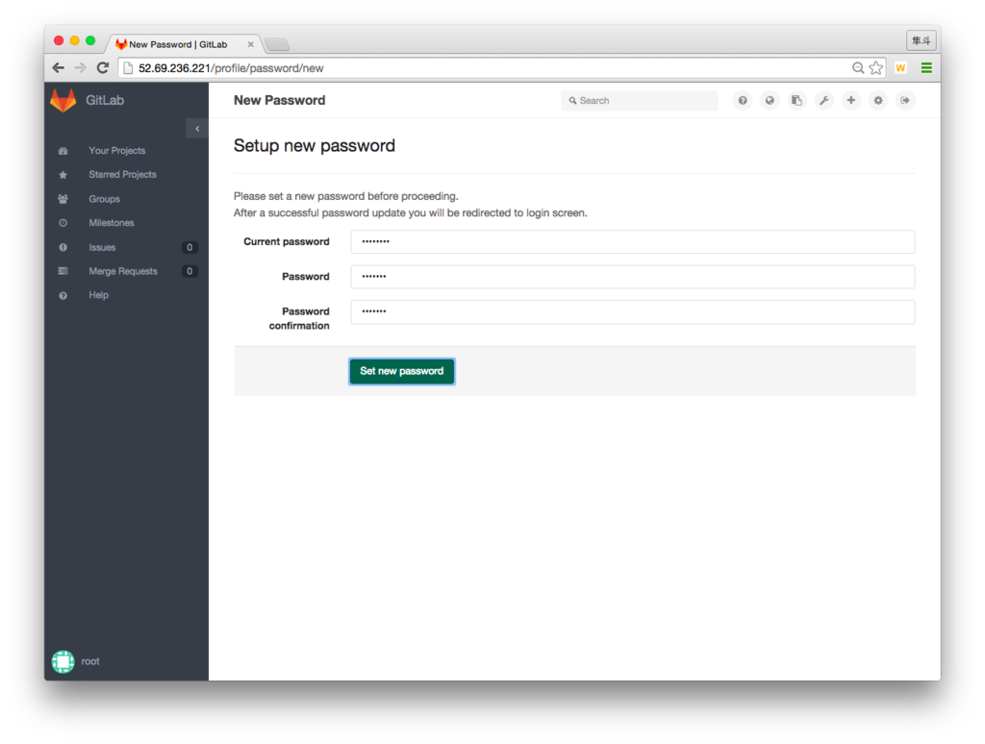Open Issues in the sidebar
The image size is (985, 744).
[102, 247]
